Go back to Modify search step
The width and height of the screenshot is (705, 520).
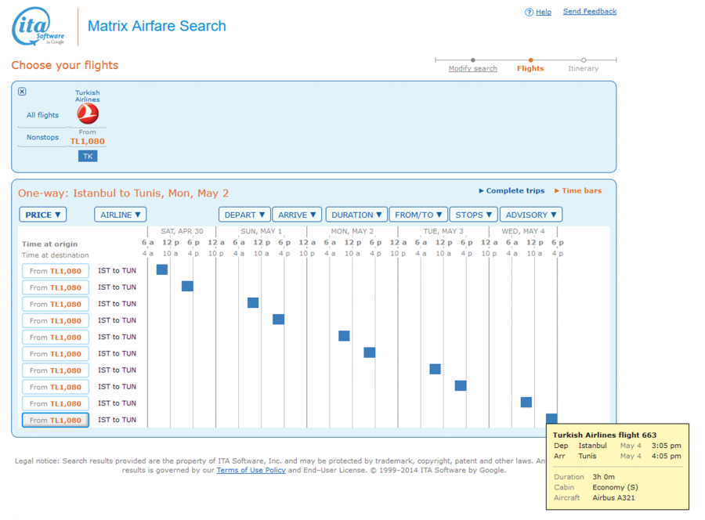472,68
